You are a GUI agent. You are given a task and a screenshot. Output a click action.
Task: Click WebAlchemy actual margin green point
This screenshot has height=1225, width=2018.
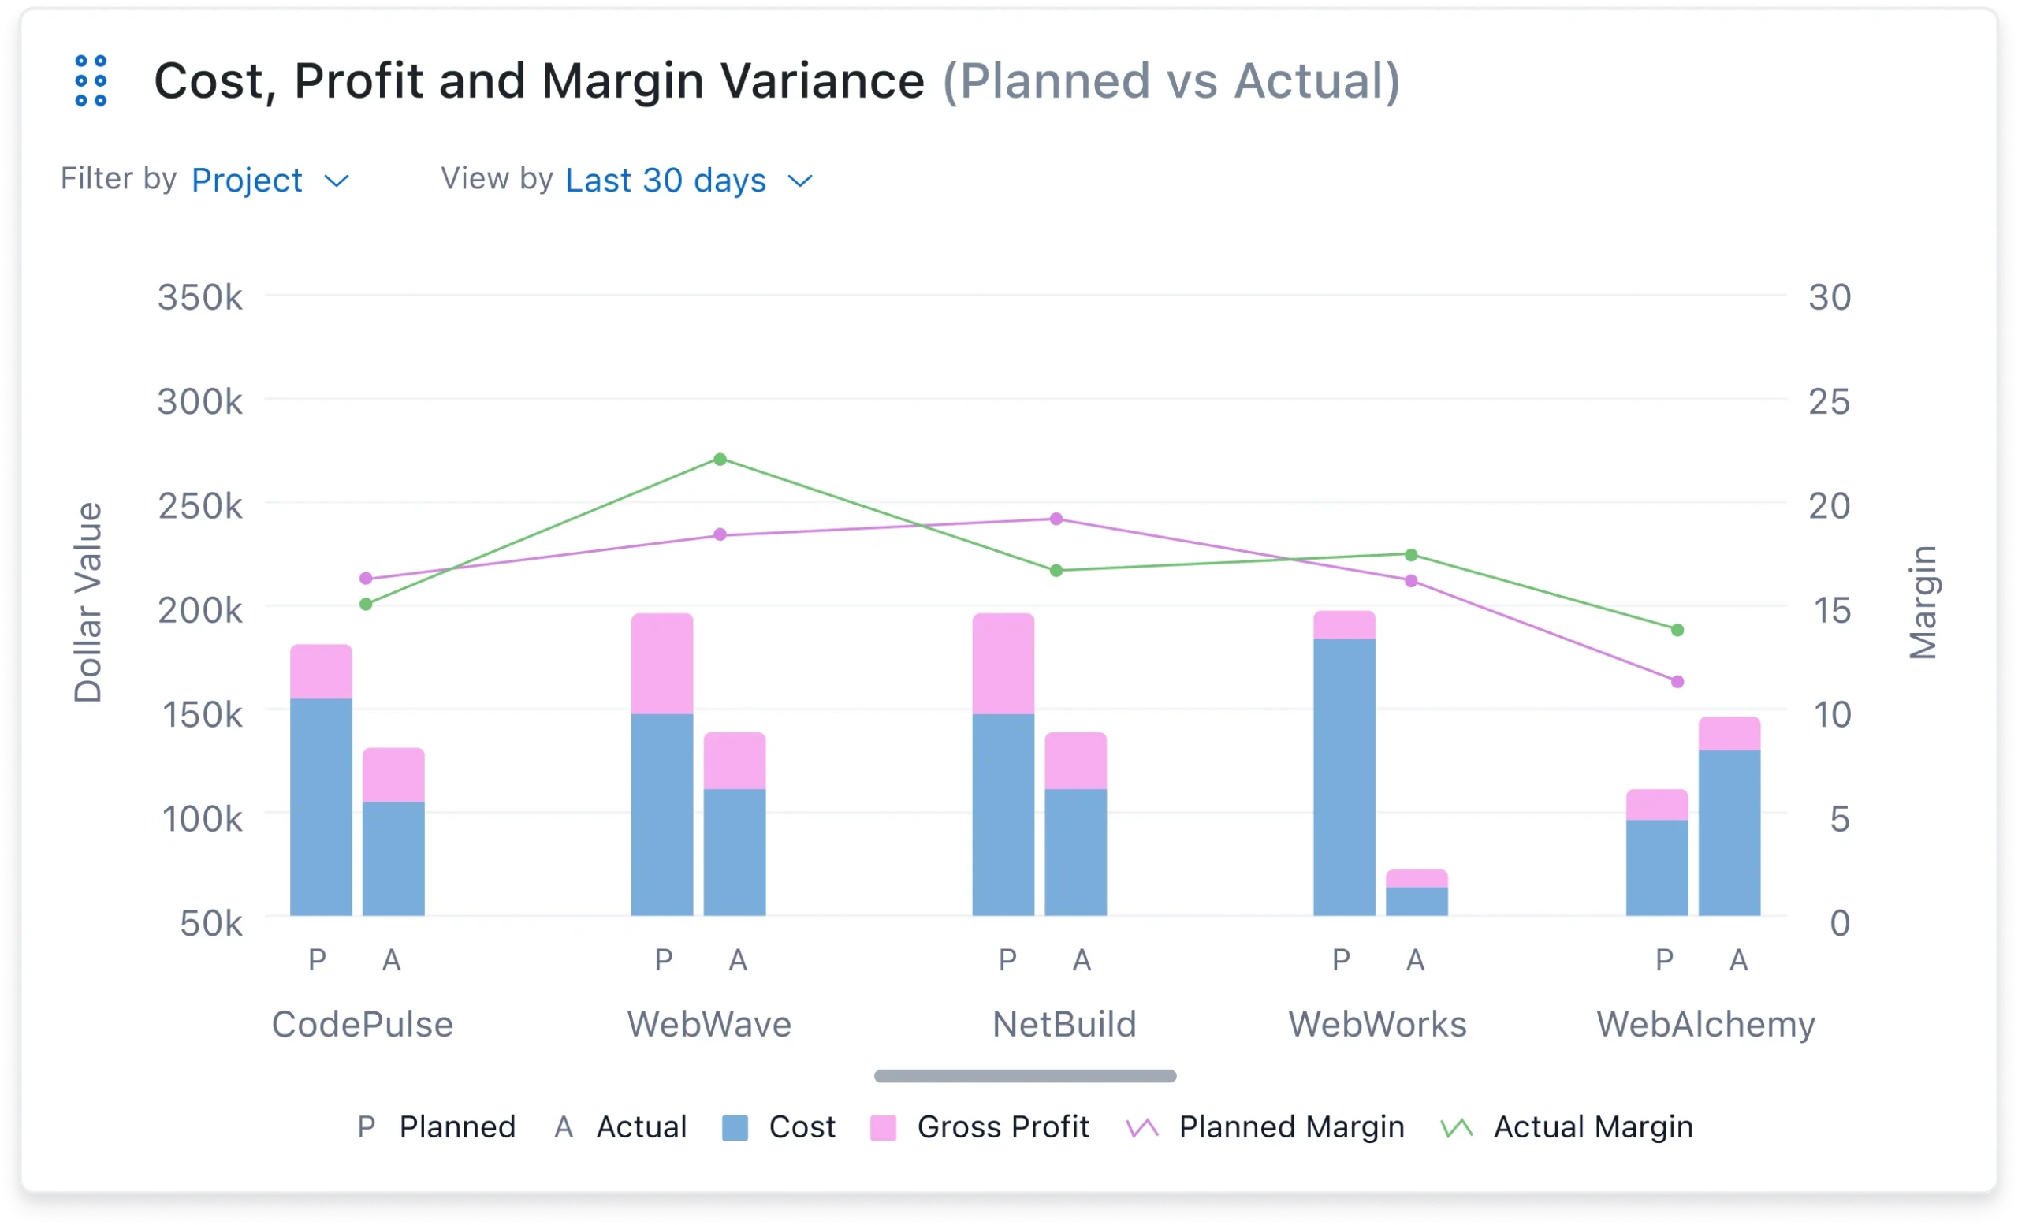(x=1677, y=630)
